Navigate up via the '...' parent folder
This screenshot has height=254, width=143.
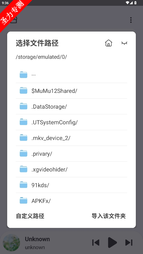[x=71, y=75]
